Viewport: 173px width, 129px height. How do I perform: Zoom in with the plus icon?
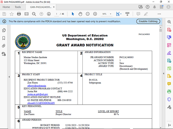coord(95,14)
